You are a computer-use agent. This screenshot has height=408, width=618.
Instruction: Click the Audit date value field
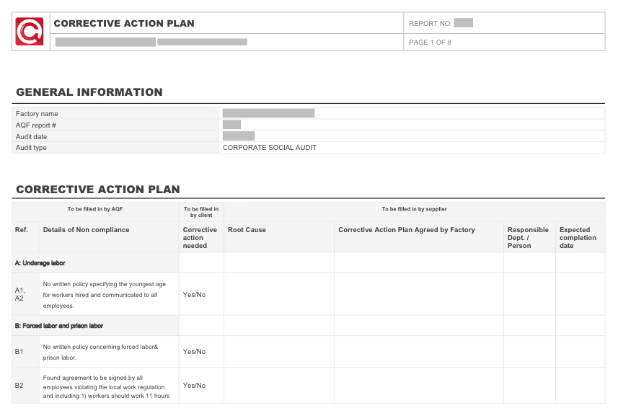tap(239, 136)
